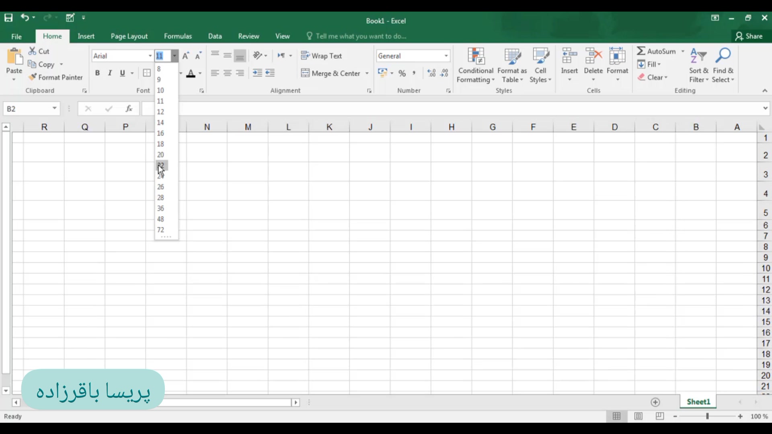Toggle Italic formatting
The width and height of the screenshot is (772, 434).
(110, 73)
